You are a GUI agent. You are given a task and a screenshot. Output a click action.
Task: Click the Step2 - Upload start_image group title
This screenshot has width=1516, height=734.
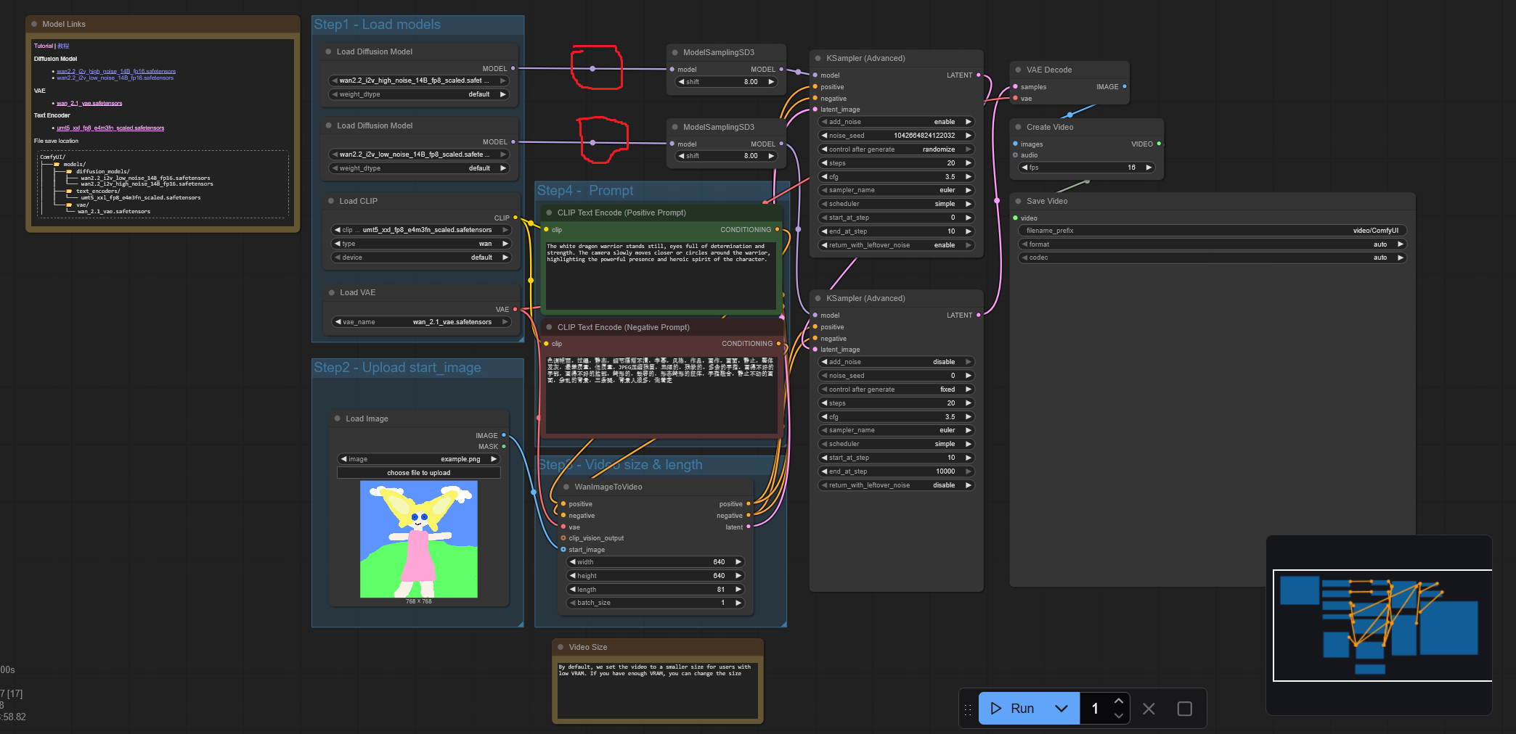[x=397, y=368]
